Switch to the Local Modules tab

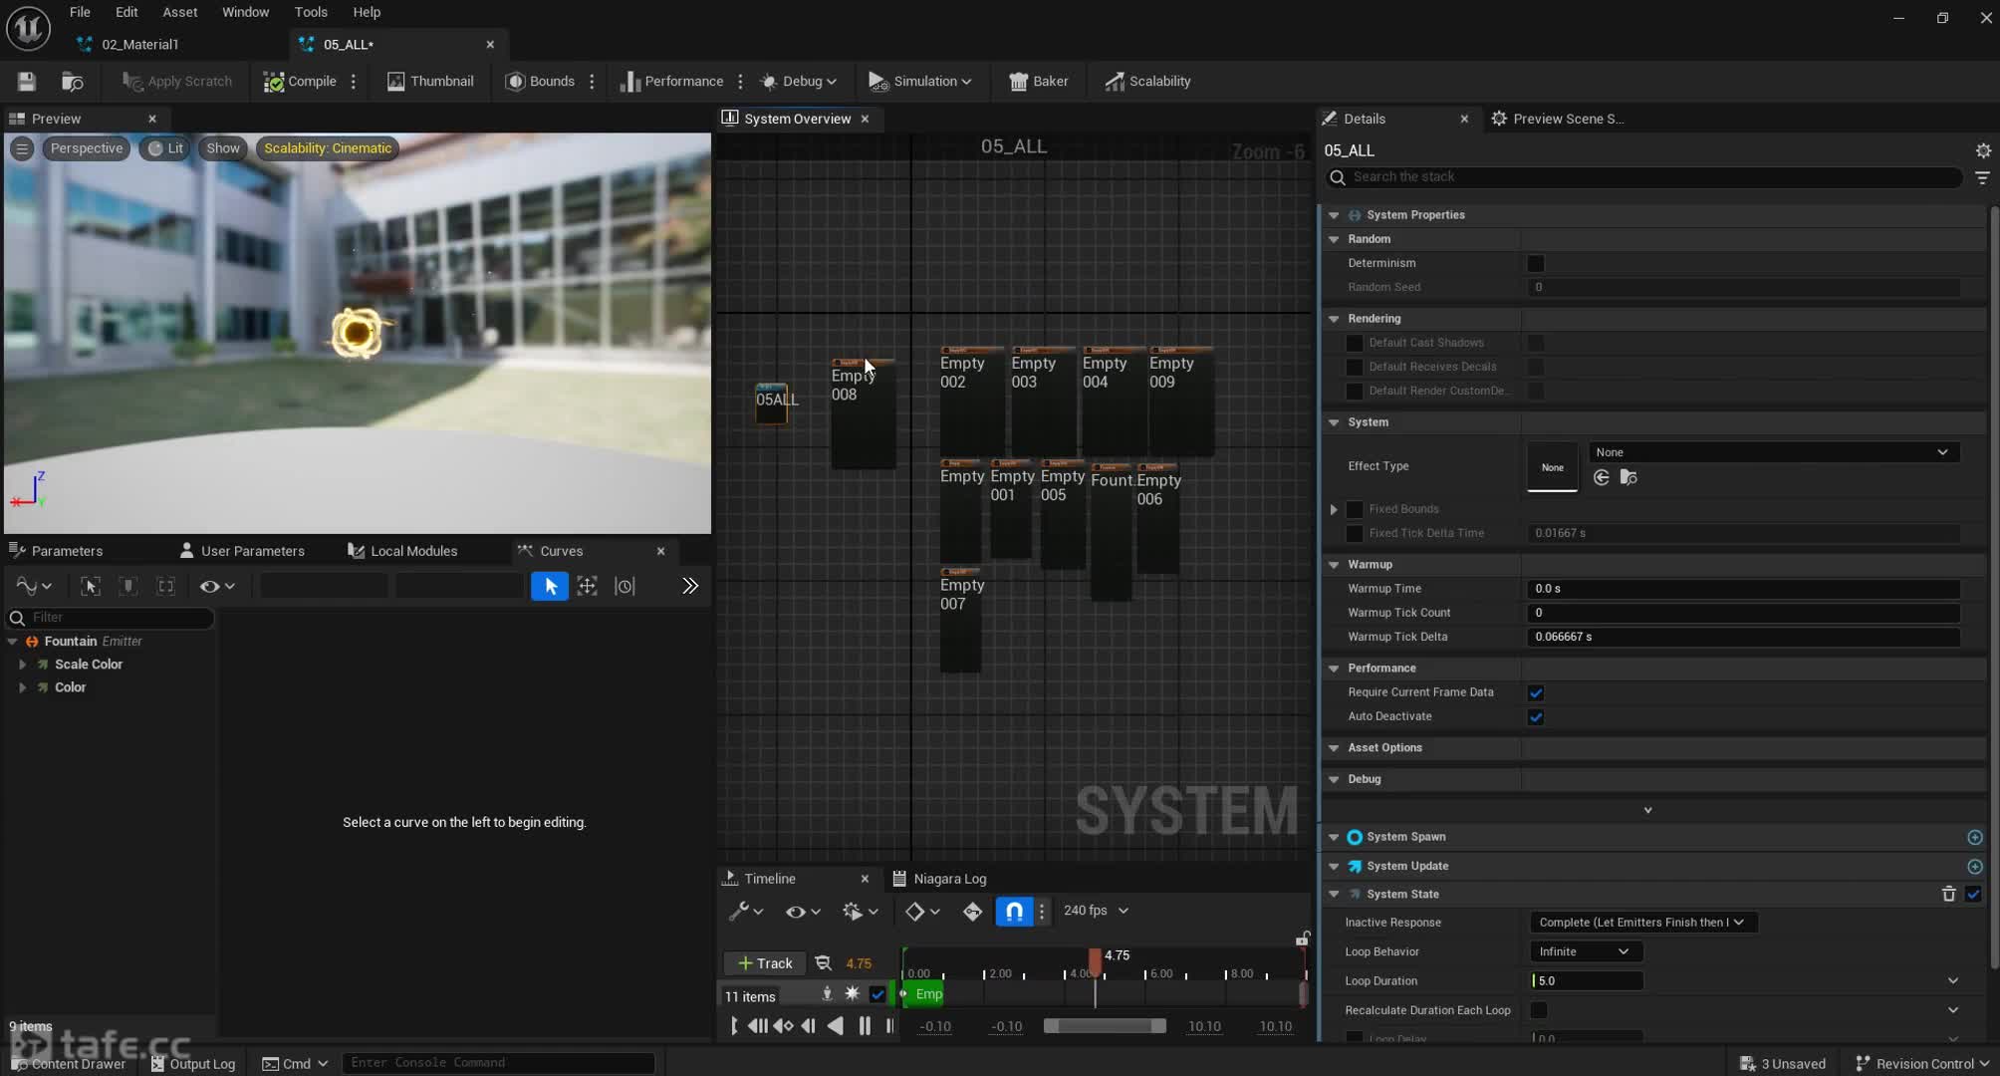coord(402,551)
